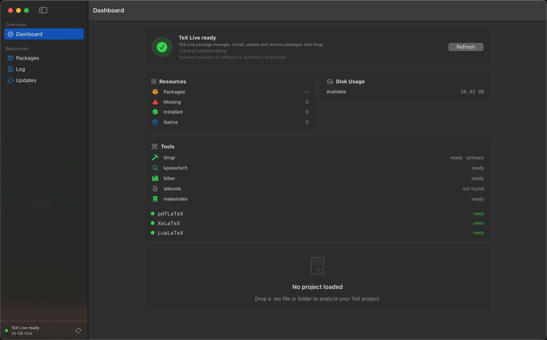Screen dimensions: 547x340
Task: Click the 20,03 GB available value
Action: [x=472, y=92]
